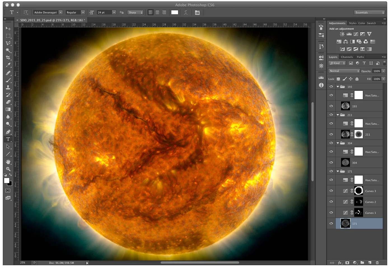Viewport: 390px width, 268px height.
Task: Select the Rectangular Marquee tool
Action: 8,36
